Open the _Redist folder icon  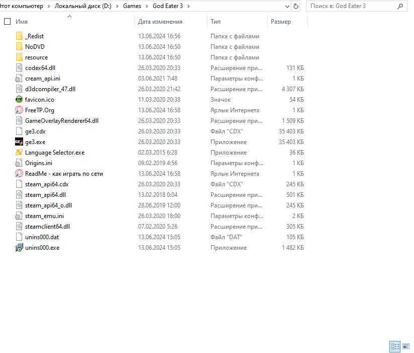pyautogui.click(x=19, y=36)
